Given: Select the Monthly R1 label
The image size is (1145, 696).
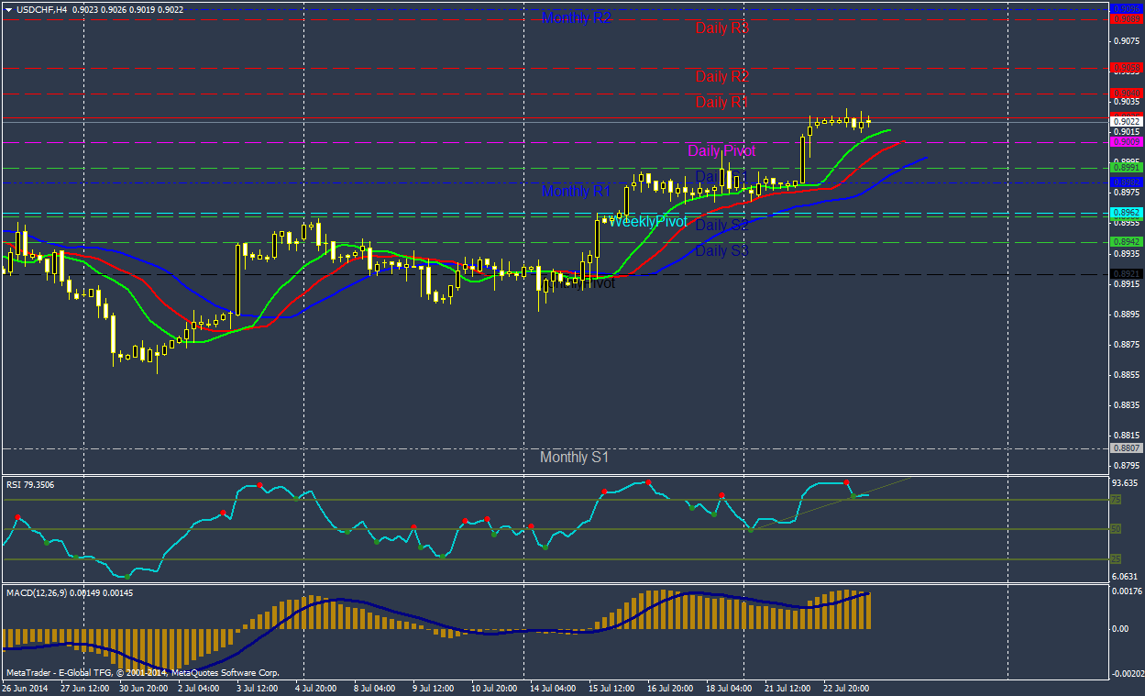Looking at the screenshot, I should click(576, 191).
